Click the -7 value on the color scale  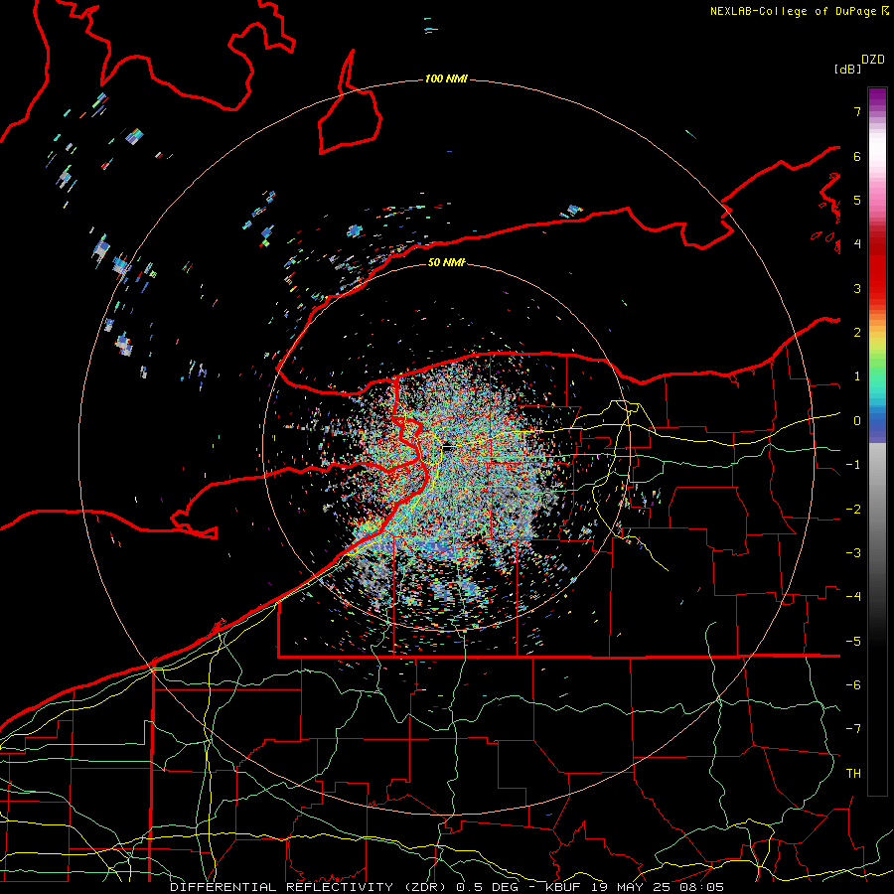click(x=853, y=729)
